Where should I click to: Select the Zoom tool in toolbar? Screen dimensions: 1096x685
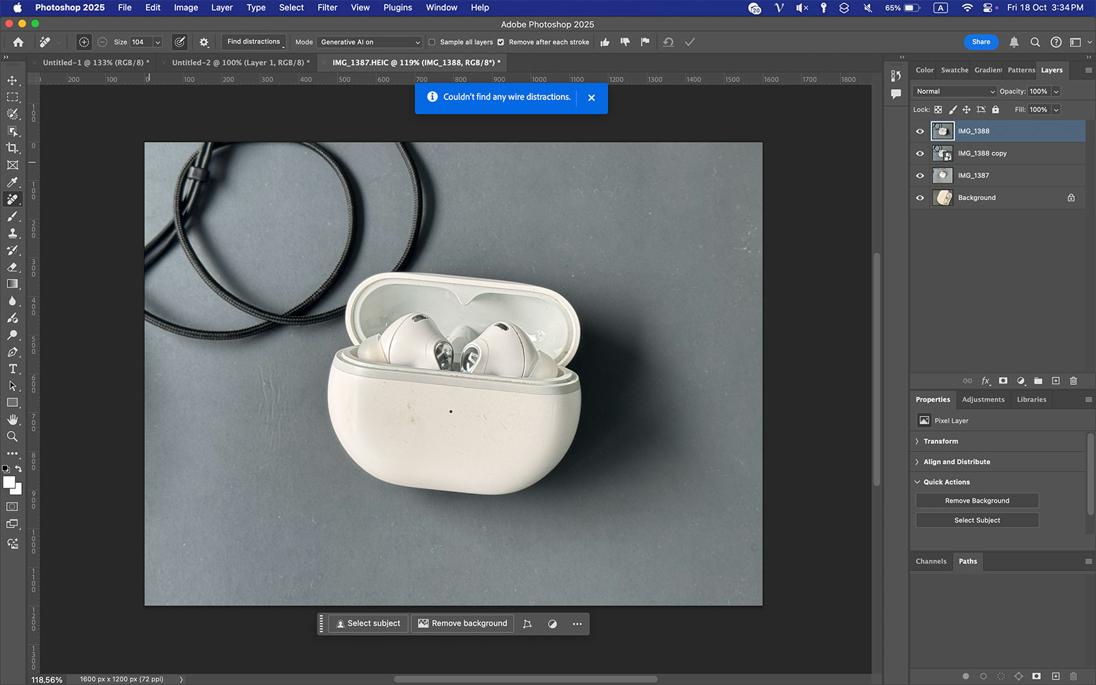pos(12,436)
